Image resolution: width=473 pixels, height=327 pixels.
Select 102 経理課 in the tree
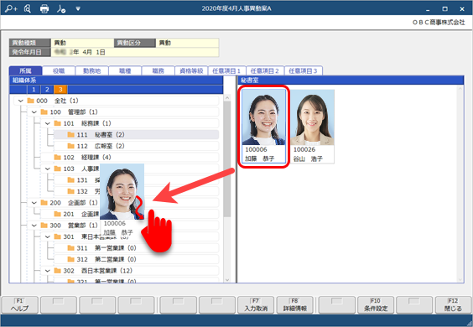click(x=130, y=158)
